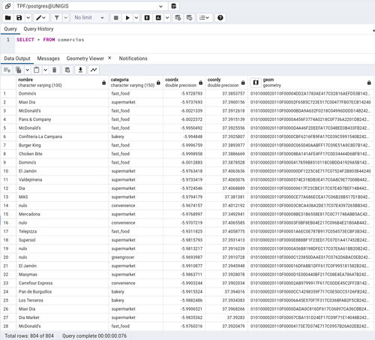The image size is (375, 340).
Task: Select the Notifications tab
Action: coord(133,59)
